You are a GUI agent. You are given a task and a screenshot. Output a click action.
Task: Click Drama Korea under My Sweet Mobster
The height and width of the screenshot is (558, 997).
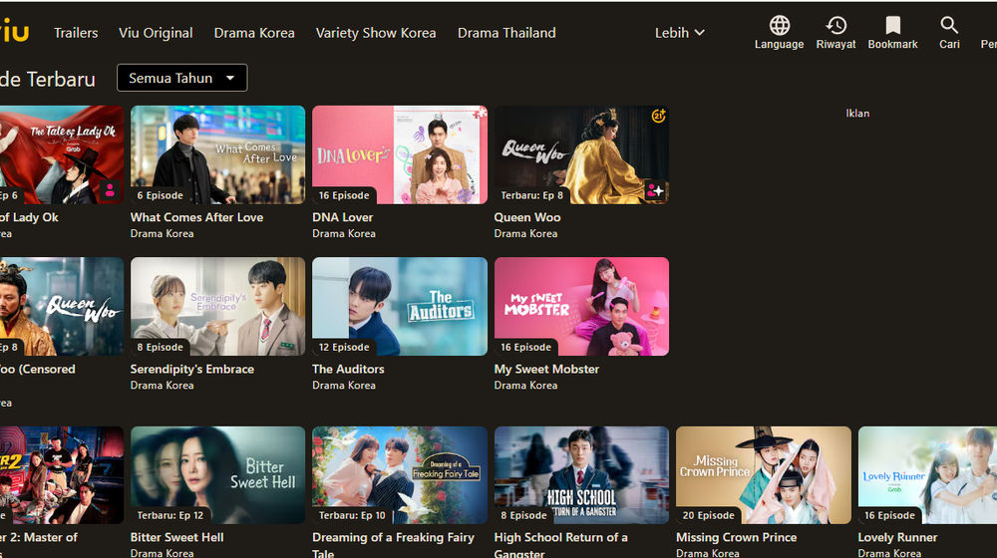(x=525, y=386)
